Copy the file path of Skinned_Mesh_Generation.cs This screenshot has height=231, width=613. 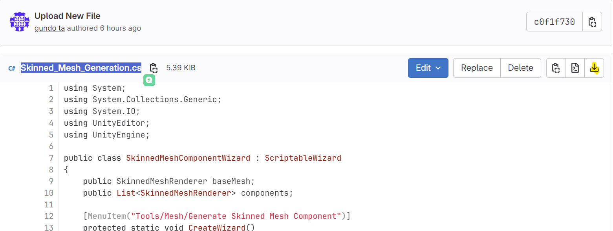point(154,68)
